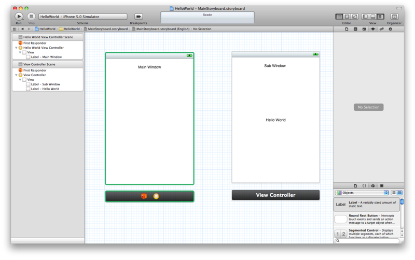Click the Main Window label on canvas
The height and width of the screenshot is (260, 415).
pos(149,67)
